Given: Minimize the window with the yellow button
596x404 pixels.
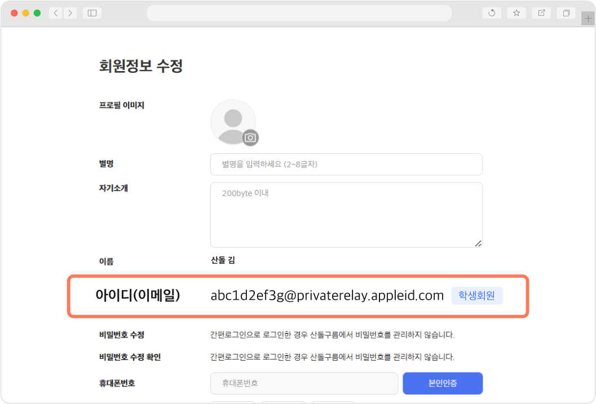Looking at the screenshot, I should pyautogui.click(x=26, y=13).
